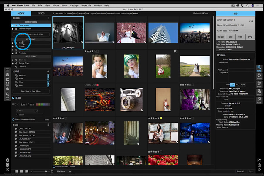Open app settings via the gear icon
Image resolution: width=264 pixels, height=176 pixels.
pyautogui.click(x=7, y=160)
